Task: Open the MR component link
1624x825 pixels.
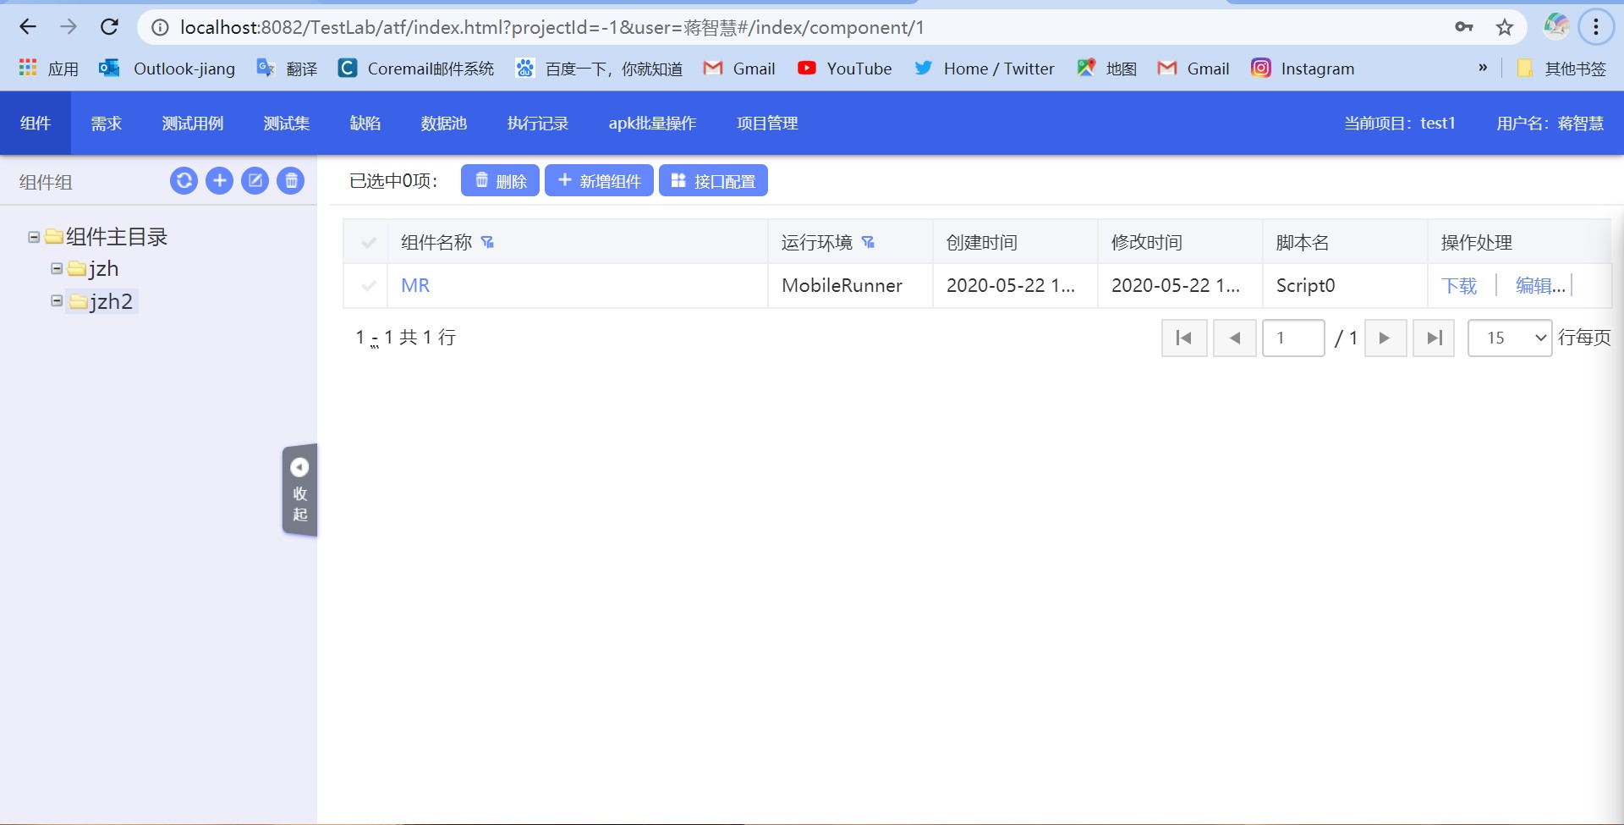Action: [414, 285]
